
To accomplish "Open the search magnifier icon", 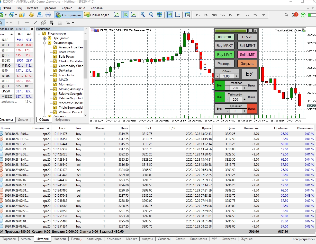I will tap(286, 15).
